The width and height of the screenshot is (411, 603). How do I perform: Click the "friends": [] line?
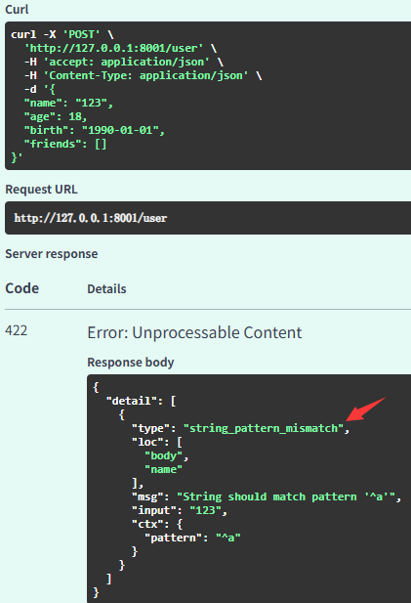tap(65, 144)
